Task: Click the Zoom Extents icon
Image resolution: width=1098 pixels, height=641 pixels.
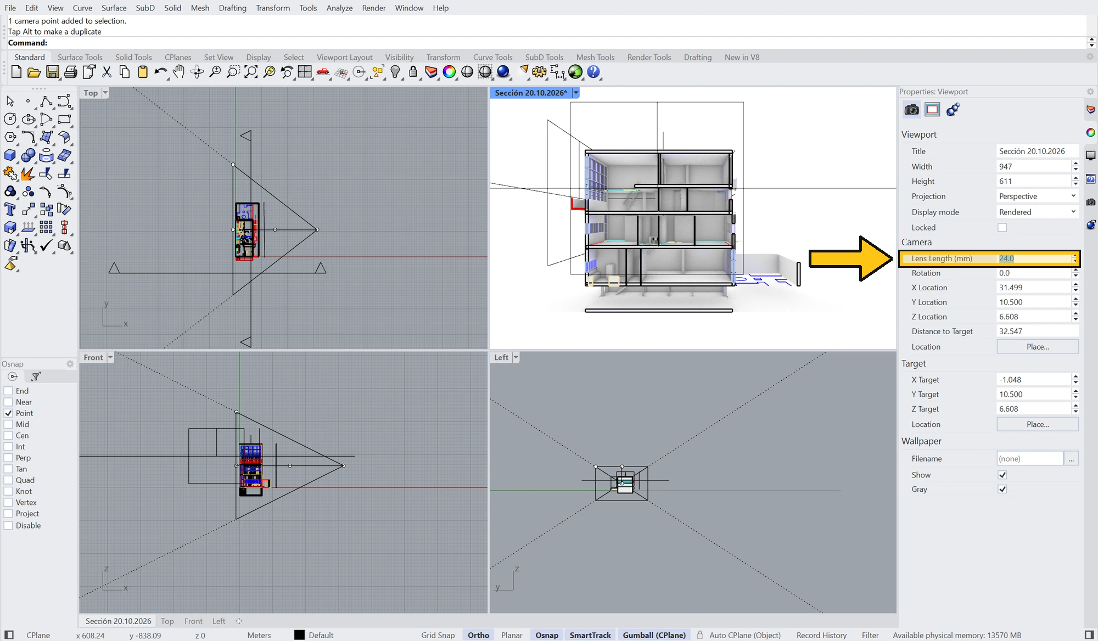Action: coord(251,72)
